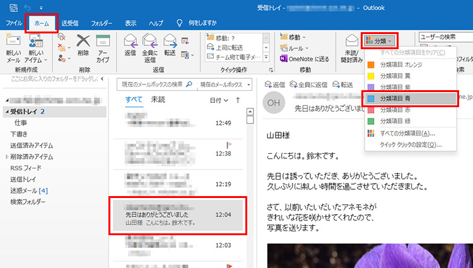Expand the 削除済みアイテム folder
The image size is (473, 268).
click(7, 156)
